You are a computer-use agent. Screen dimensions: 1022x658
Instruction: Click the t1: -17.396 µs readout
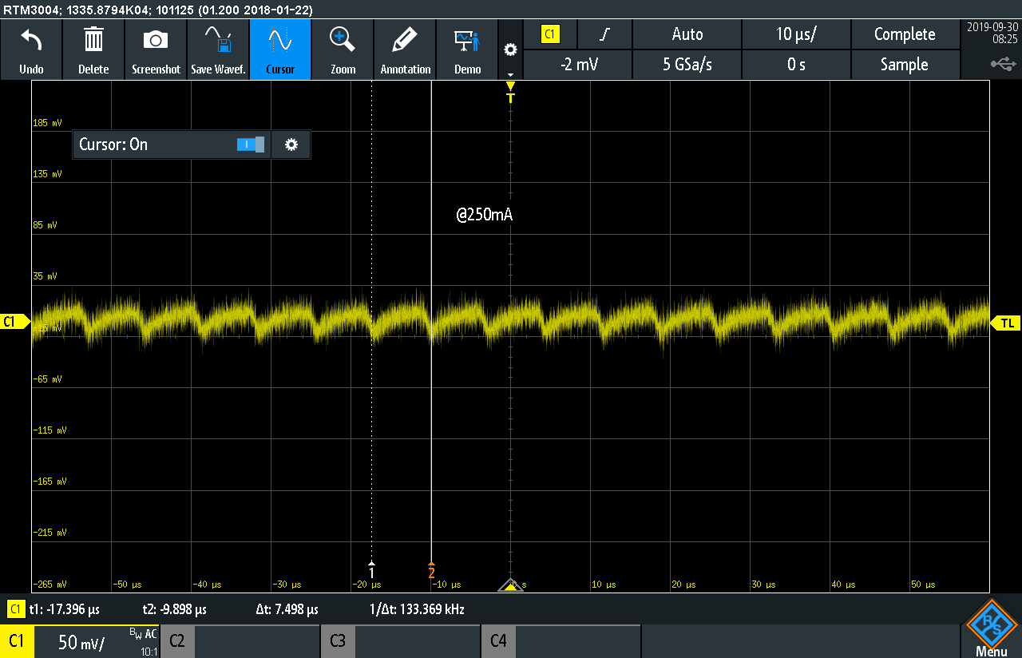point(65,609)
